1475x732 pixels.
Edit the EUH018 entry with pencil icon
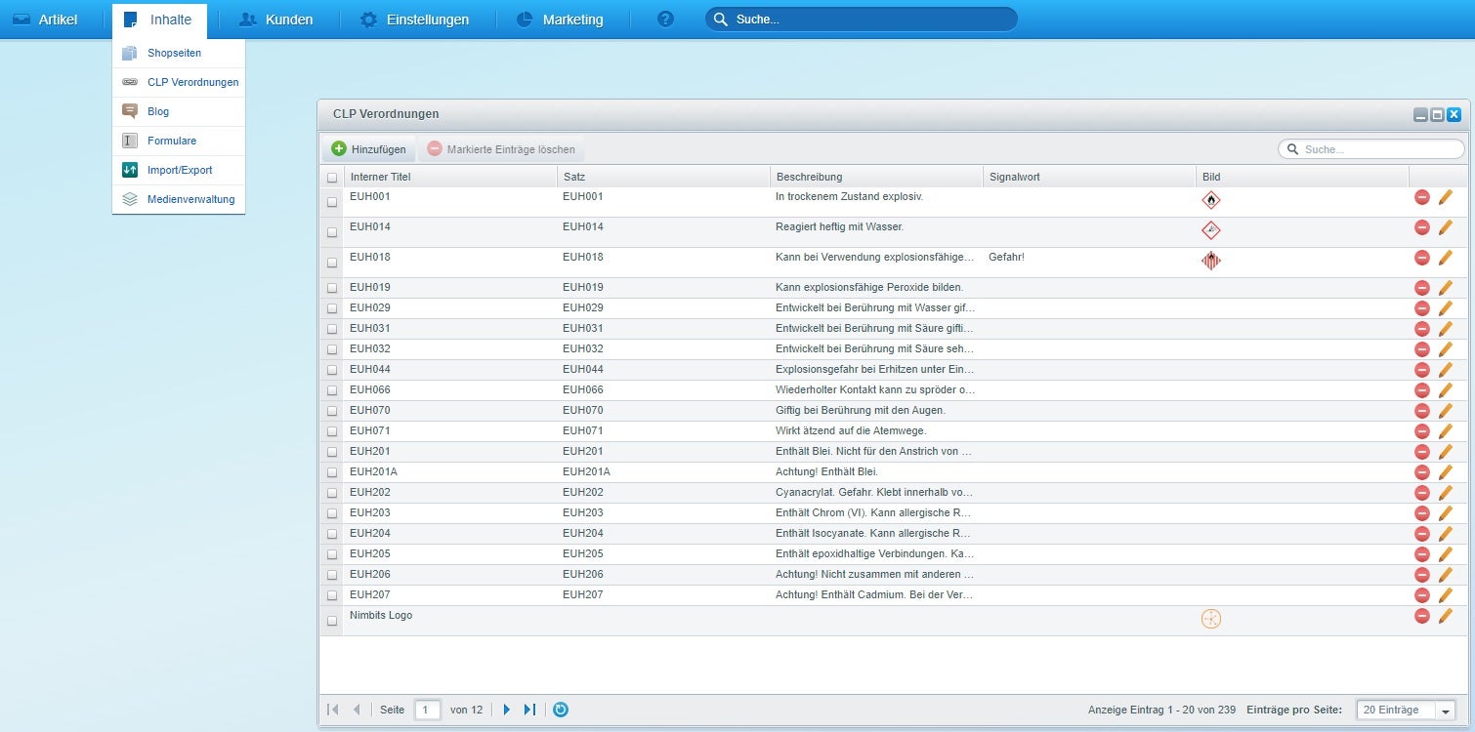pyautogui.click(x=1446, y=258)
